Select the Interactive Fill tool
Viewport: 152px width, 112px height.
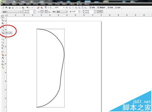(x=2, y=67)
